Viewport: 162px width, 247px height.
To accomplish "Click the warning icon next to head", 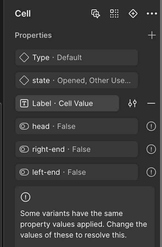I will pyautogui.click(x=151, y=126).
